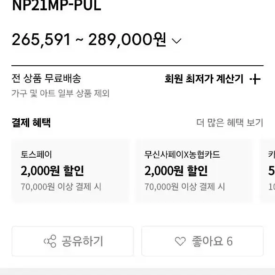The height and width of the screenshot is (275, 275).
Task: Click the 토스페이 label text
Action: [x=36, y=154]
